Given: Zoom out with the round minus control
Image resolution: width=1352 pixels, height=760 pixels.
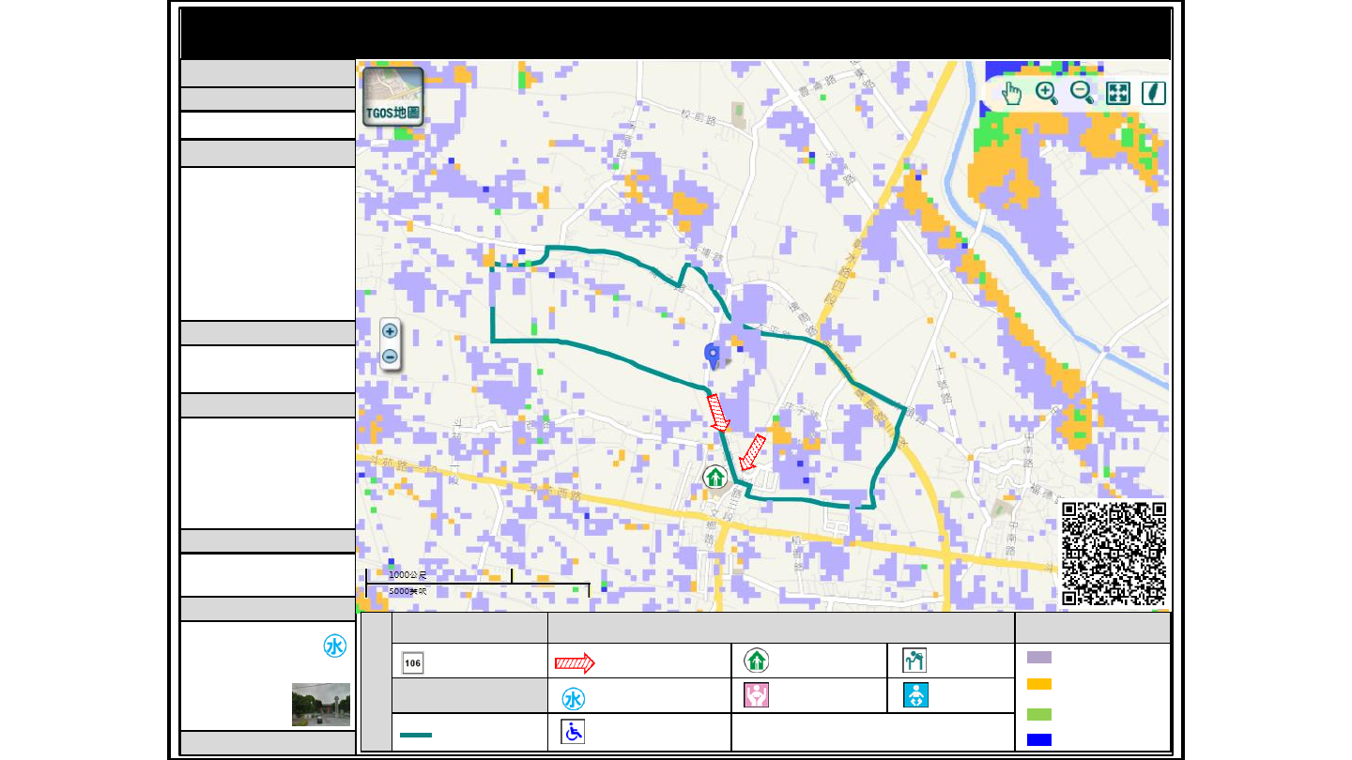Looking at the screenshot, I should pyautogui.click(x=390, y=357).
